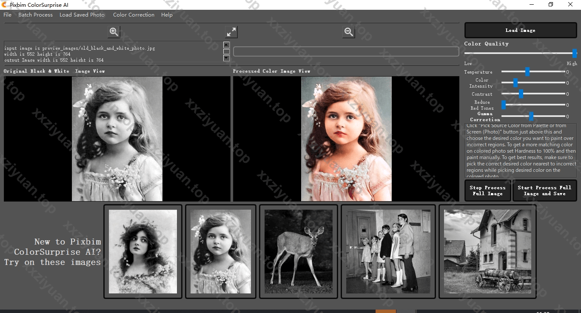Image resolution: width=581 pixels, height=313 pixels.
Task: Select the old house with cart thumbnail
Action: pos(487,251)
